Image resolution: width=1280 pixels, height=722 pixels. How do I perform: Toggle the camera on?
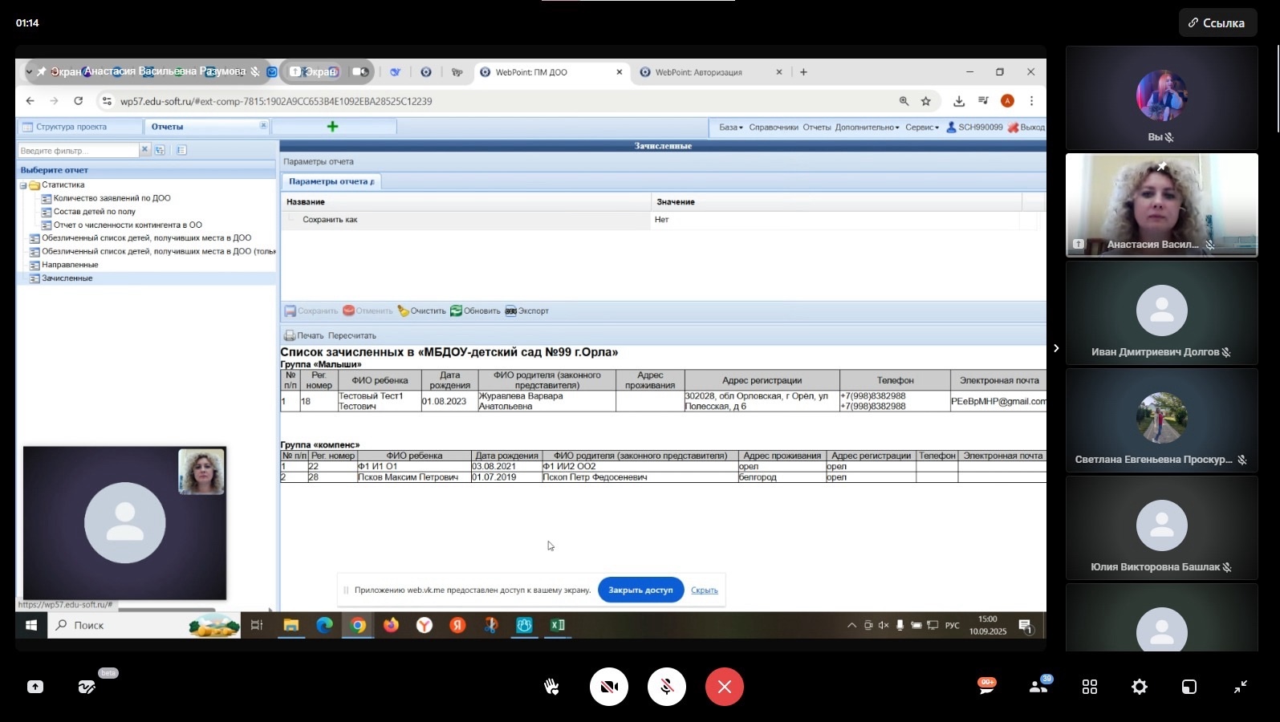(x=609, y=687)
